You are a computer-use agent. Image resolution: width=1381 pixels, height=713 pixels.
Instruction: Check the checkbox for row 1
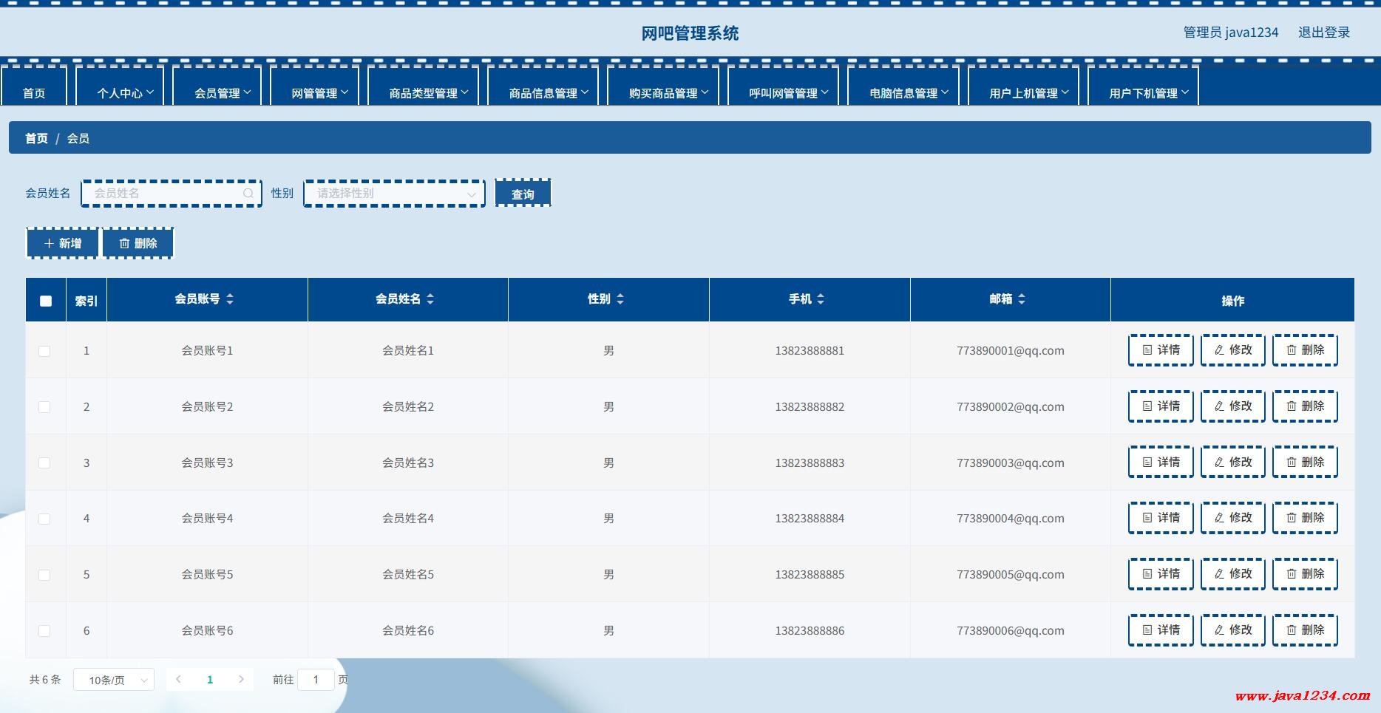click(44, 351)
